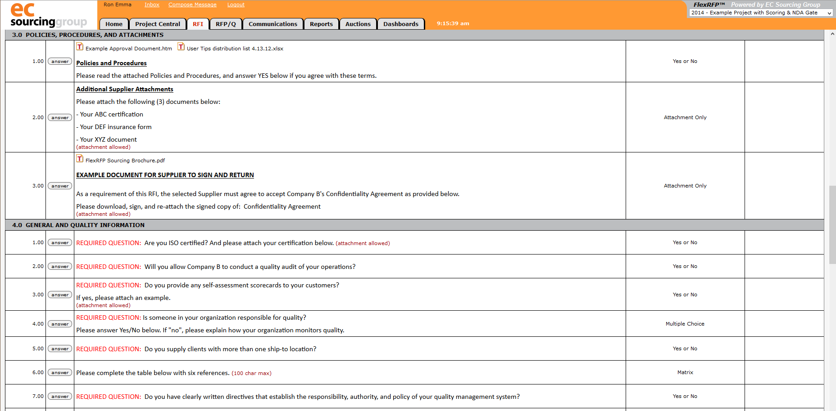Switch to the RFP/Q tab

pyautogui.click(x=225, y=24)
